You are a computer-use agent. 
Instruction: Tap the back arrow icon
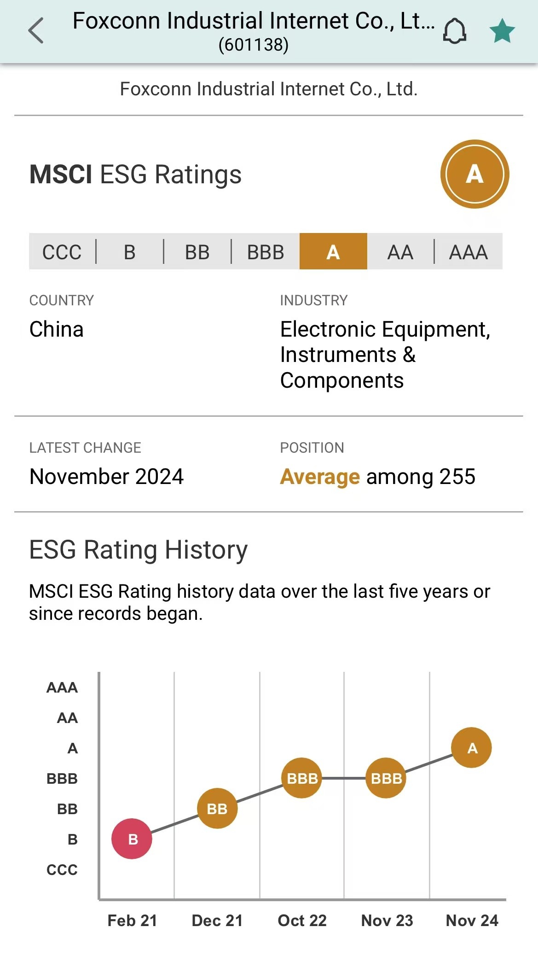point(36,31)
